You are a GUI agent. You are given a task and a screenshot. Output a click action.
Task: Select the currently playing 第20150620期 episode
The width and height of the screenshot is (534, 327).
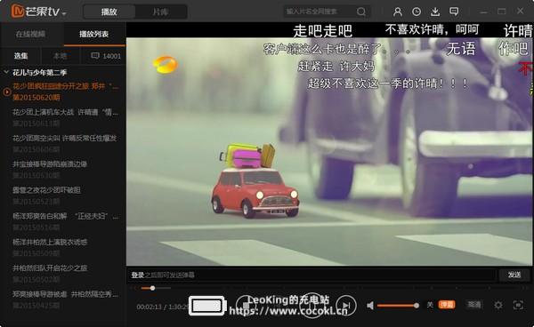tap(66, 92)
